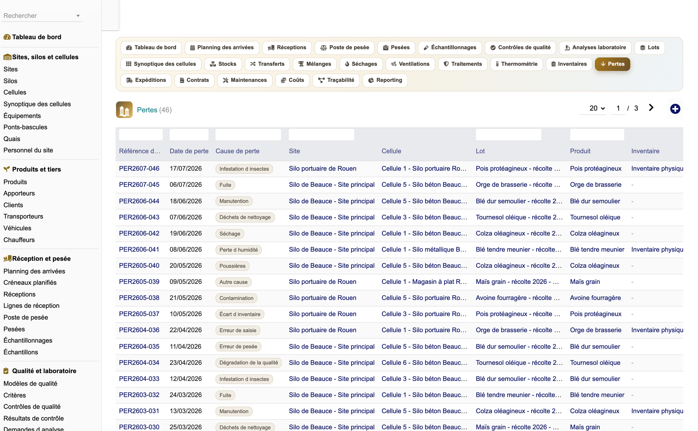698x431 pixels.
Task: Click the Pertes module icon next to title
Action: [124, 110]
